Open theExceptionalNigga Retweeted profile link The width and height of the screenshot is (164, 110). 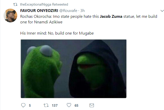[x=44, y=5]
